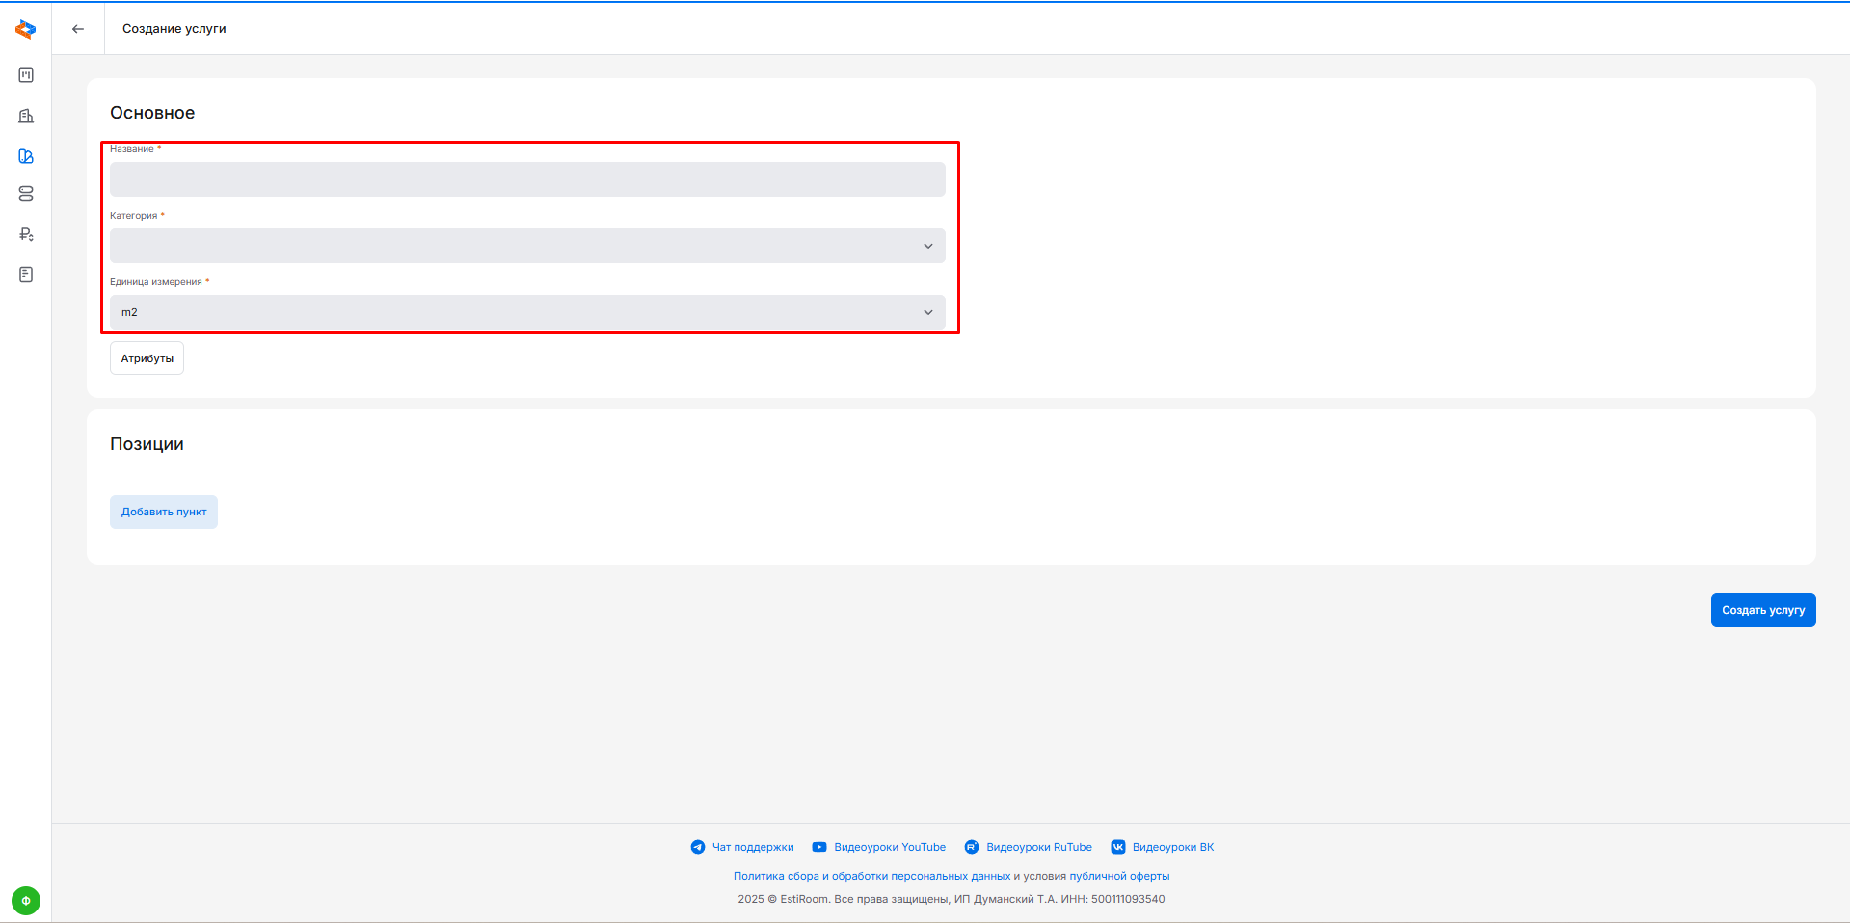Select the highlighted blue swatches sidebar icon

(26, 156)
